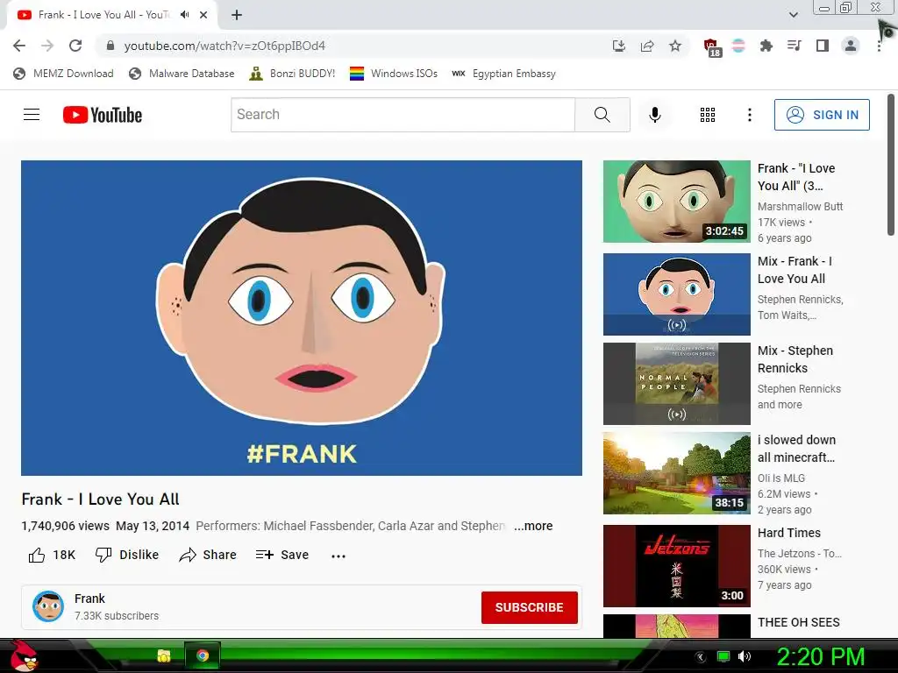
Task: Open the Egyptian Embassy bookmark
Action: (503, 74)
